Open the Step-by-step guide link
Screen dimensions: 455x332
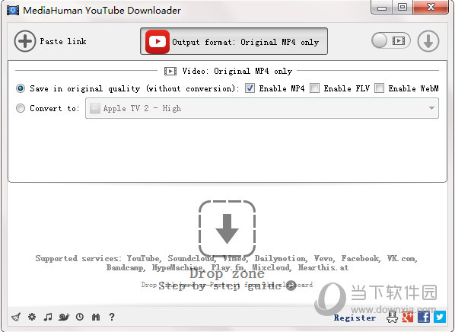(228, 286)
